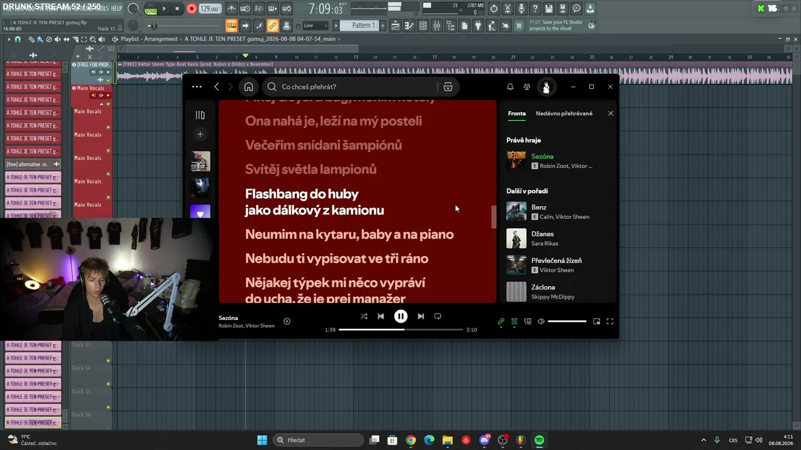Click the Viktor Sheen artist link under Benz
Viewport: 801px width, 450px height.
tap(572, 217)
